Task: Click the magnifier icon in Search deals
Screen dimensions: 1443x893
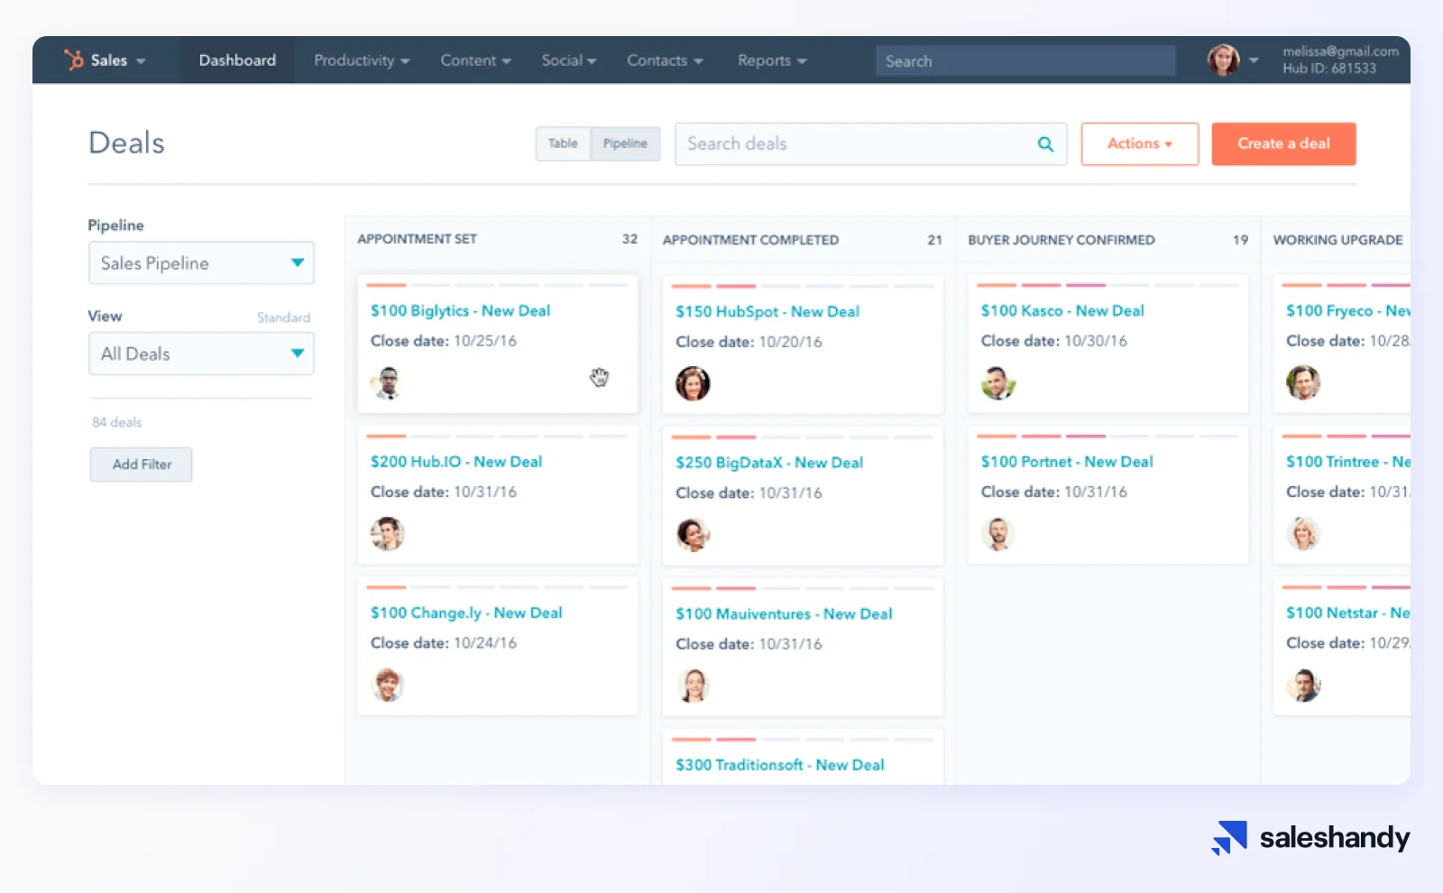Action: [1045, 144]
